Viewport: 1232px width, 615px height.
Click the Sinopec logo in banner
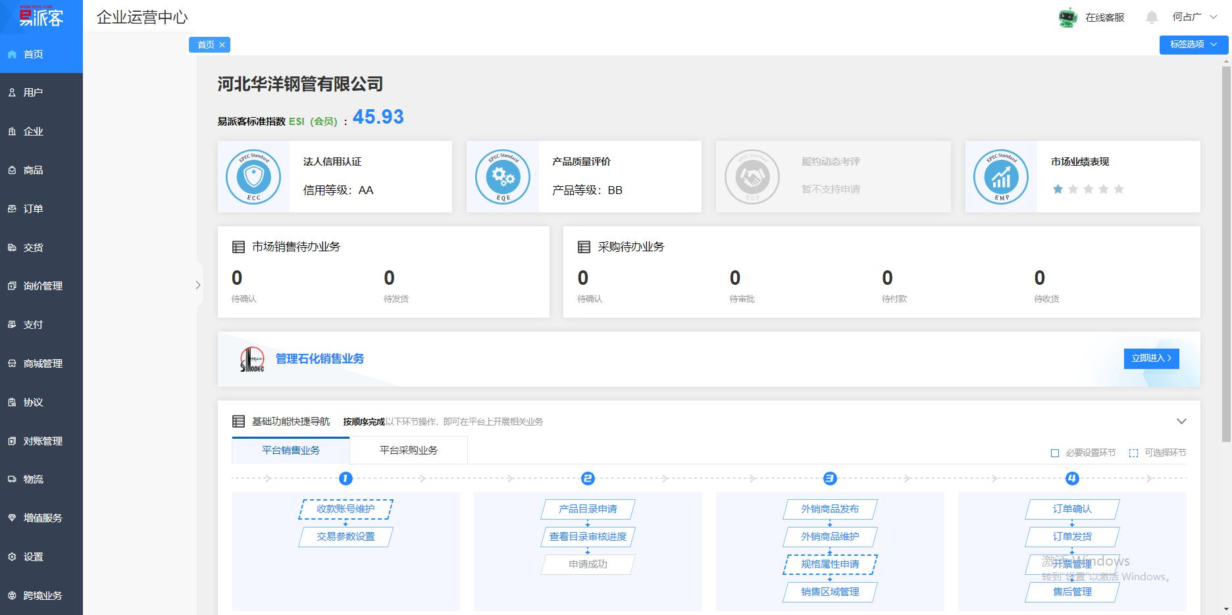click(x=252, y=359)
